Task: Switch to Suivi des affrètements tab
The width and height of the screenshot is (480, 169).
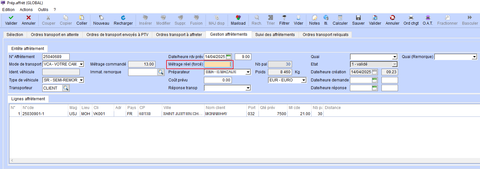Action: [x=275, y=34]
